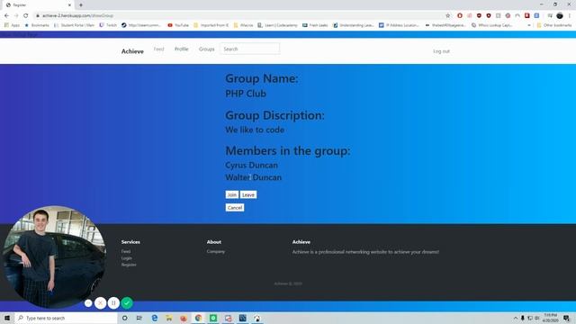Click the Log out link

441,51
